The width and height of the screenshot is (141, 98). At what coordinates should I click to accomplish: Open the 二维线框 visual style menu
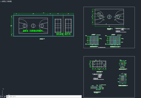[9, 1]
